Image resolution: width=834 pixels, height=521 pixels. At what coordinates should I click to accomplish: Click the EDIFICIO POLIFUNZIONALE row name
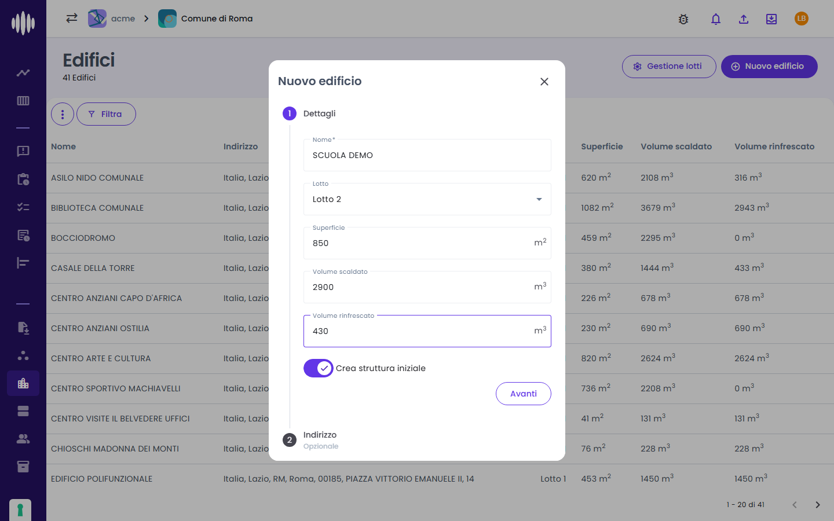coord(101,479)
